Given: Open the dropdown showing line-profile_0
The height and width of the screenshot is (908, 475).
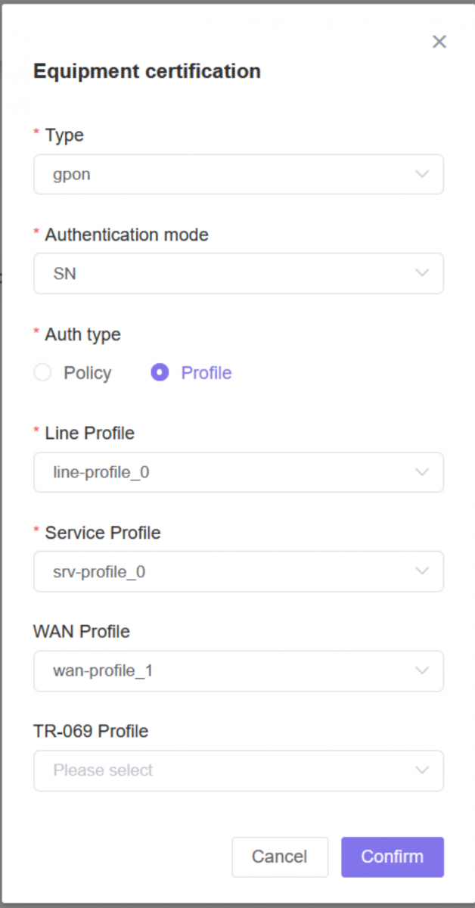Looking at the screenshot, I should click(x=238, y=472).
